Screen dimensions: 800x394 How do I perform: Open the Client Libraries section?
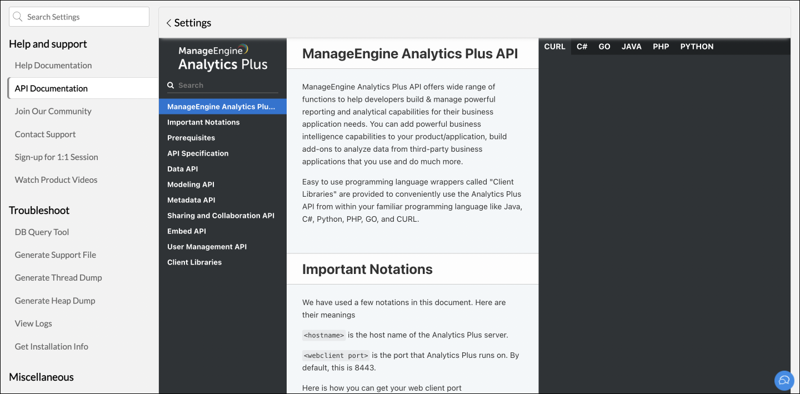click(194, 262)
